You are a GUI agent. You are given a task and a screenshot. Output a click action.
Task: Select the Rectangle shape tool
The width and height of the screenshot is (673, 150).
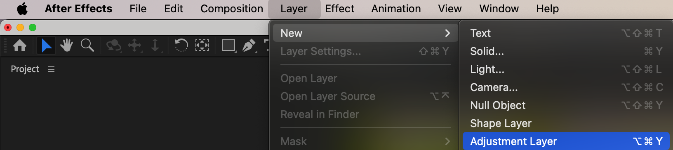(228, 45)
